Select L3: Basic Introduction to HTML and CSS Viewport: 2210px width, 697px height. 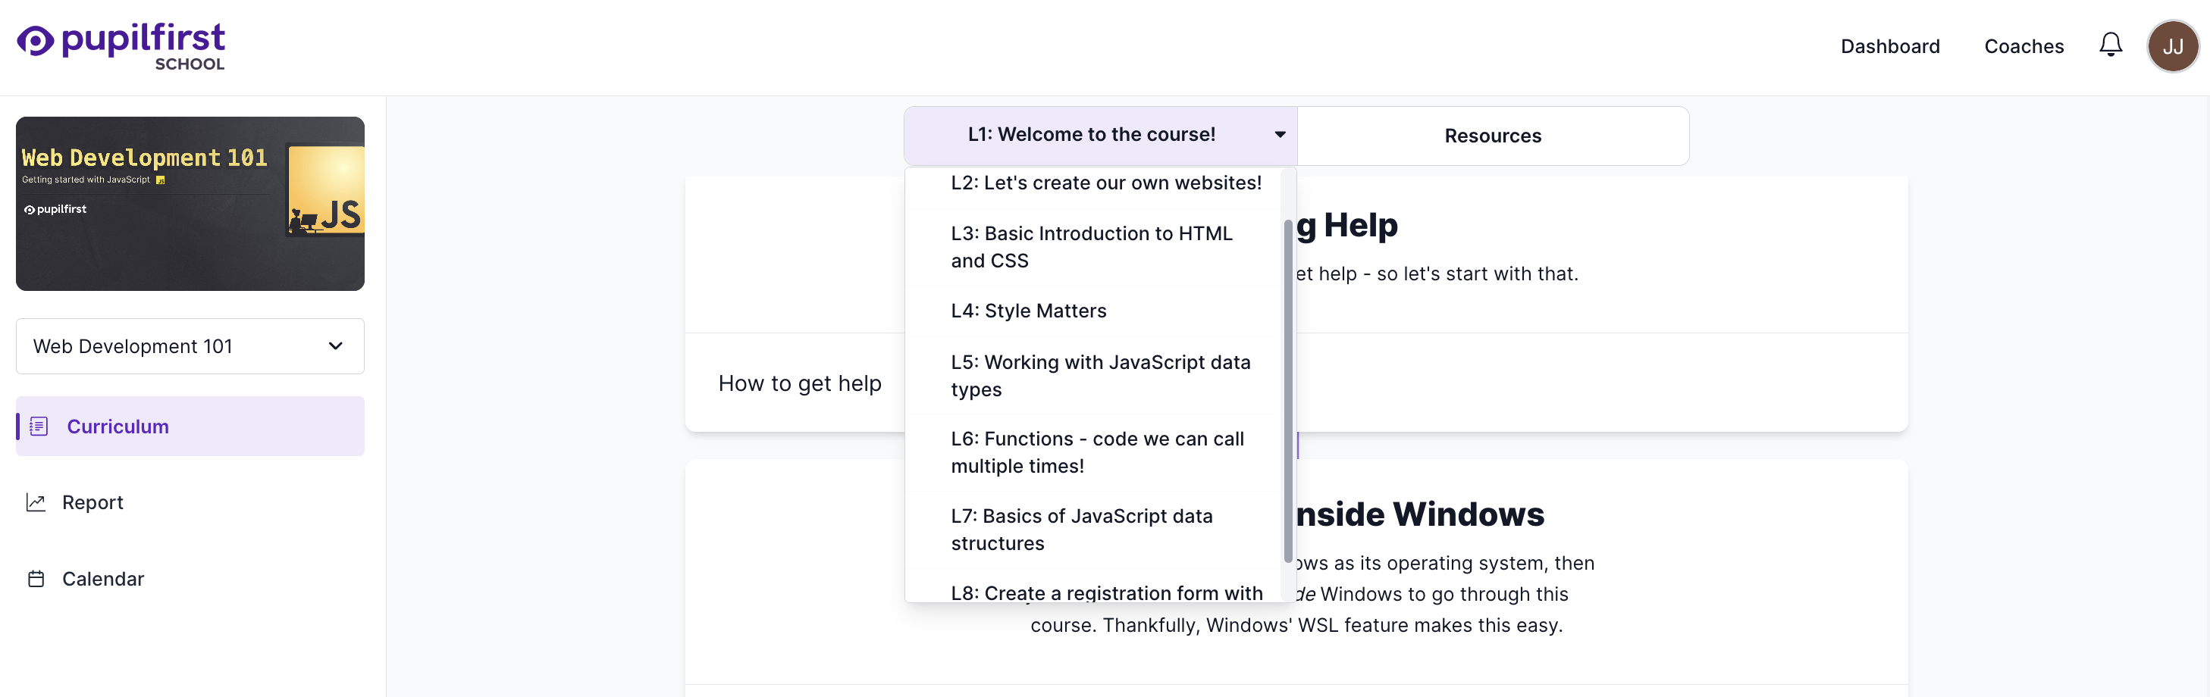tap(1090, 247)
